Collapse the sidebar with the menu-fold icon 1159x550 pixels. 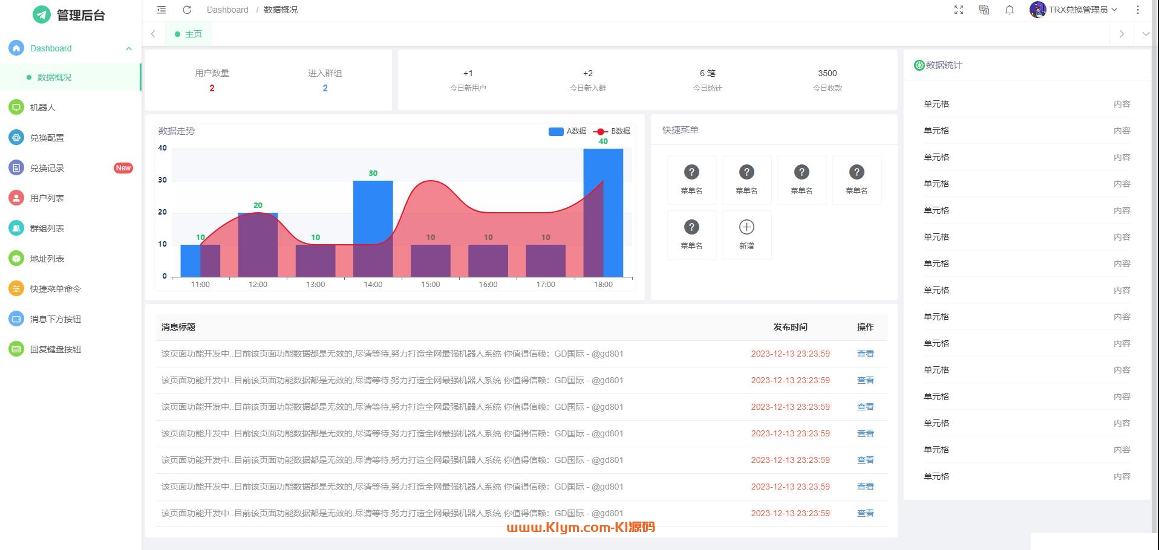[x=162, y=10]
